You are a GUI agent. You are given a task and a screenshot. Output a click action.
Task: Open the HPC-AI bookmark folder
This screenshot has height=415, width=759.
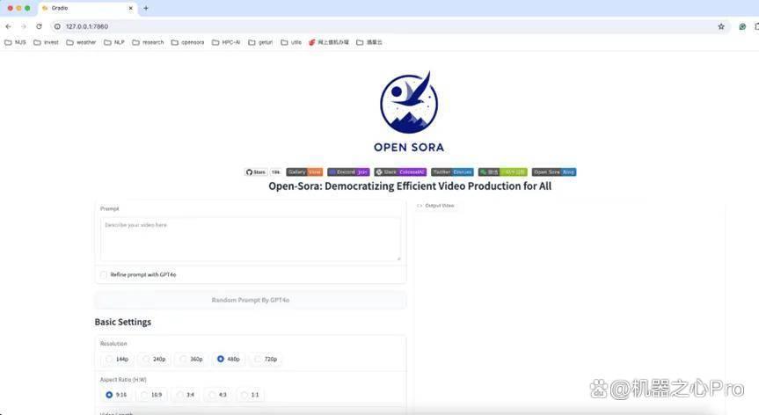[x=226, y=42]
